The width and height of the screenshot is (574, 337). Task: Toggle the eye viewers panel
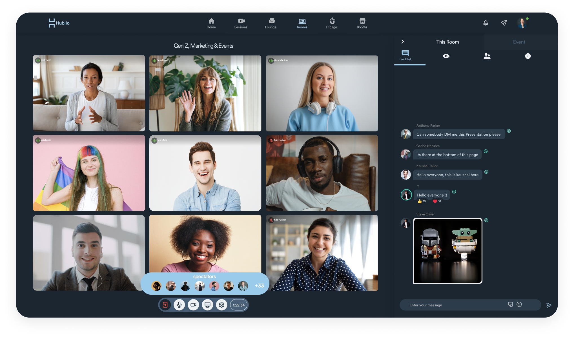[x=446, y=56]
